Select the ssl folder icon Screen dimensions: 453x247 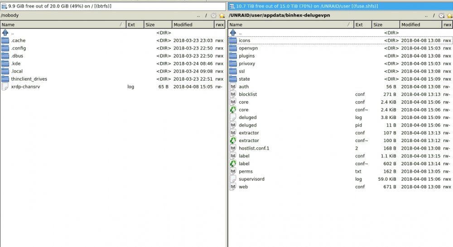tap(233, 71)
